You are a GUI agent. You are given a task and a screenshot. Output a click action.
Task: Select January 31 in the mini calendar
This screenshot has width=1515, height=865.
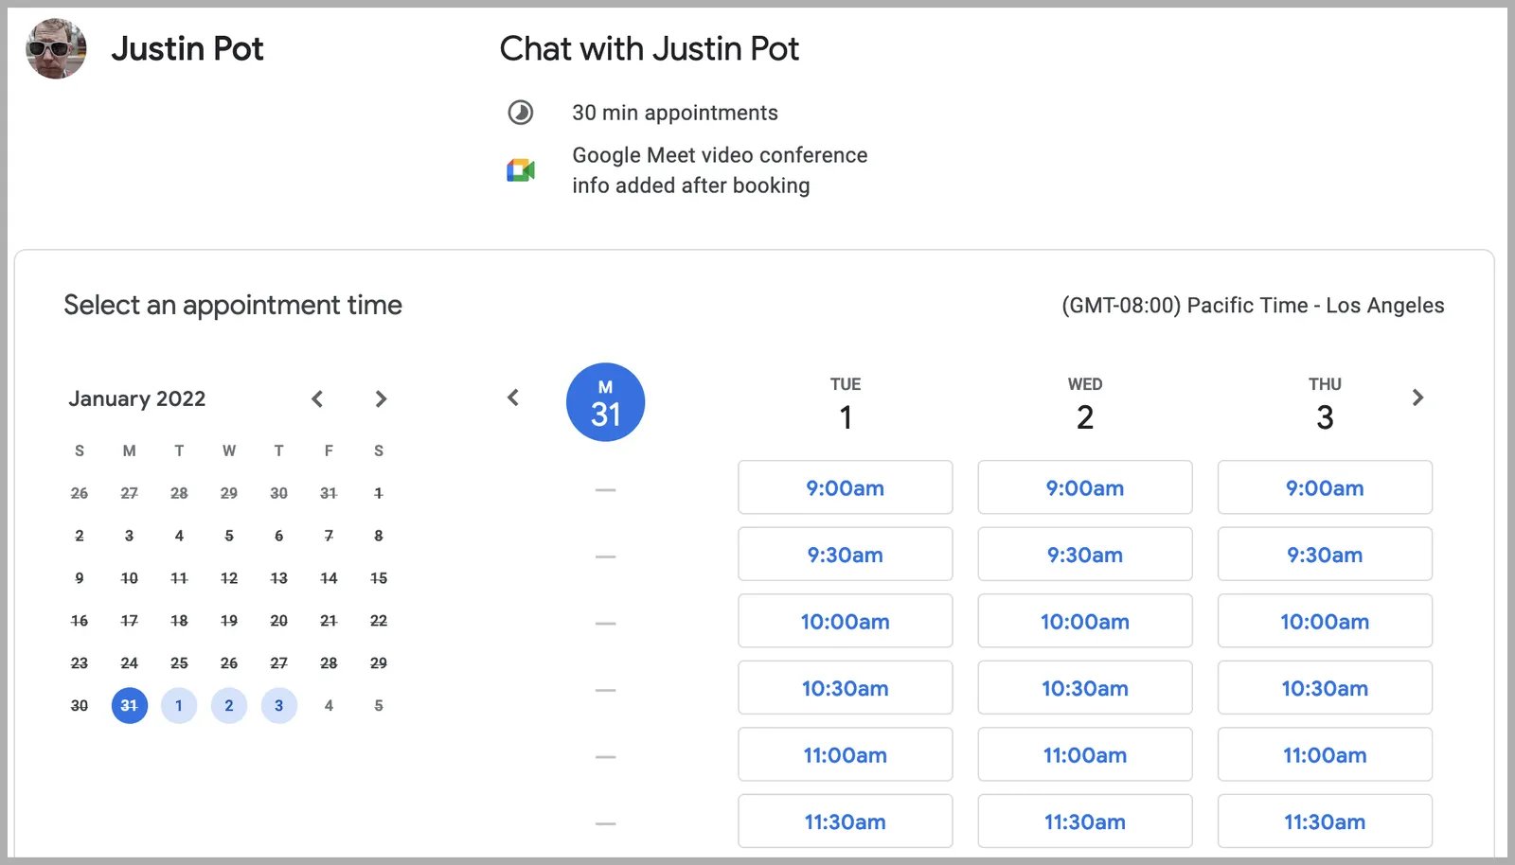(129, 705)
